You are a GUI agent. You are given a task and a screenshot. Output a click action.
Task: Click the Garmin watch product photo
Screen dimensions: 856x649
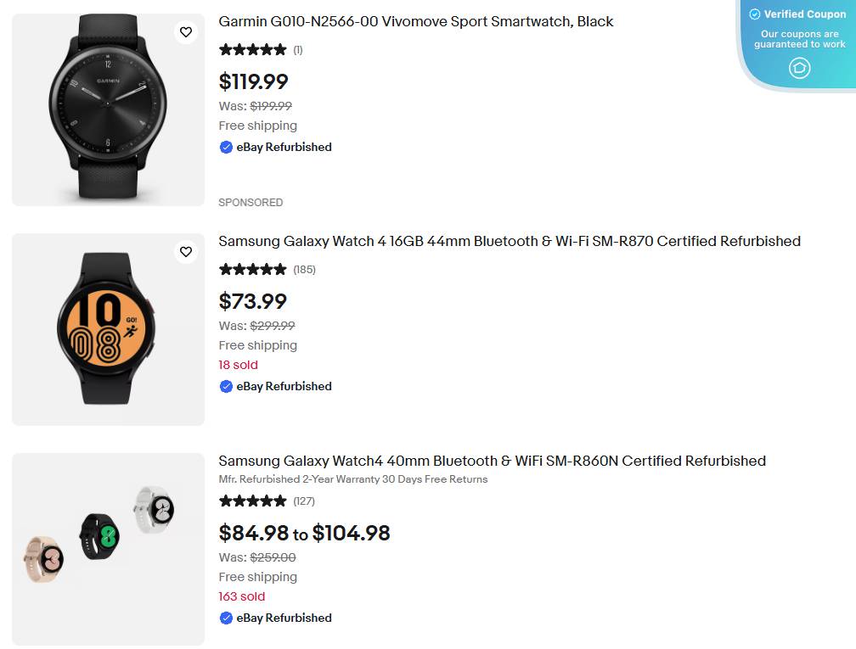pos(107,109)
